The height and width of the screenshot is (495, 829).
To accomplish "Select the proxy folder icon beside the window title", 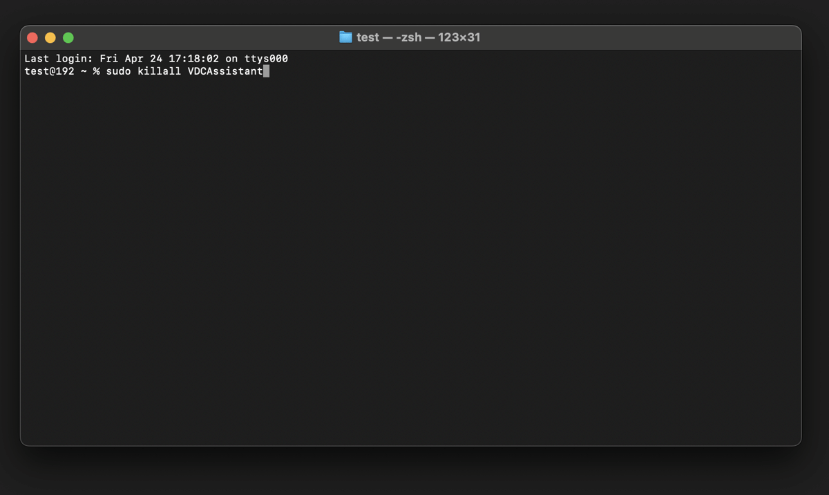I will (345, 37).
